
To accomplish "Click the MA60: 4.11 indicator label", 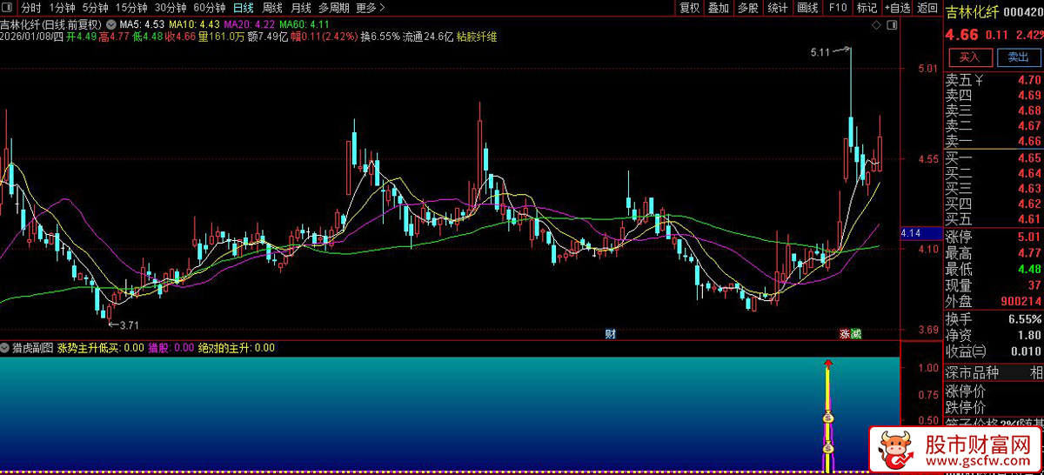I will [304, 24].
